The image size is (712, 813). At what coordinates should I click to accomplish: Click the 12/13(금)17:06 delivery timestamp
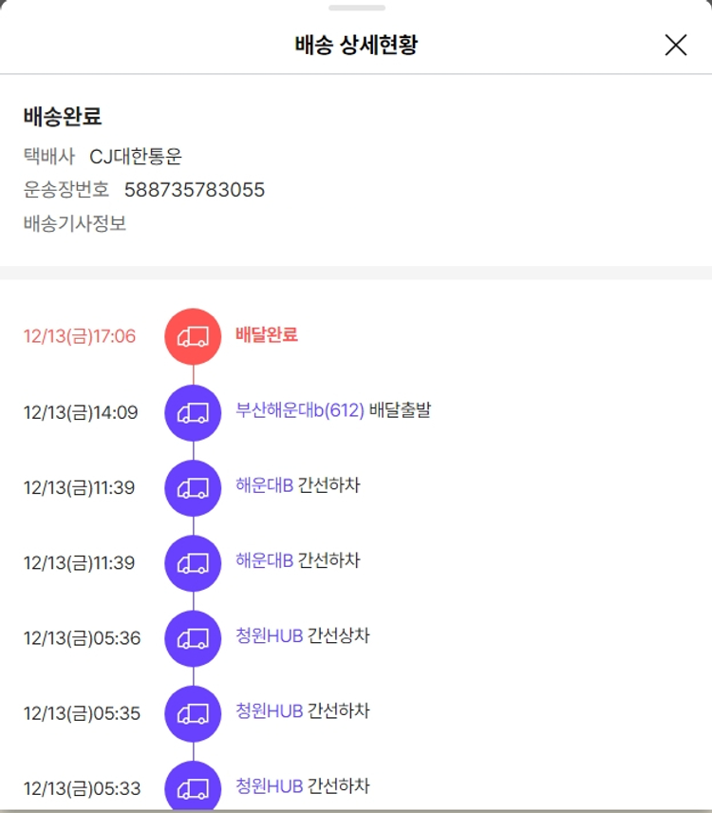[x=80, y=336]
